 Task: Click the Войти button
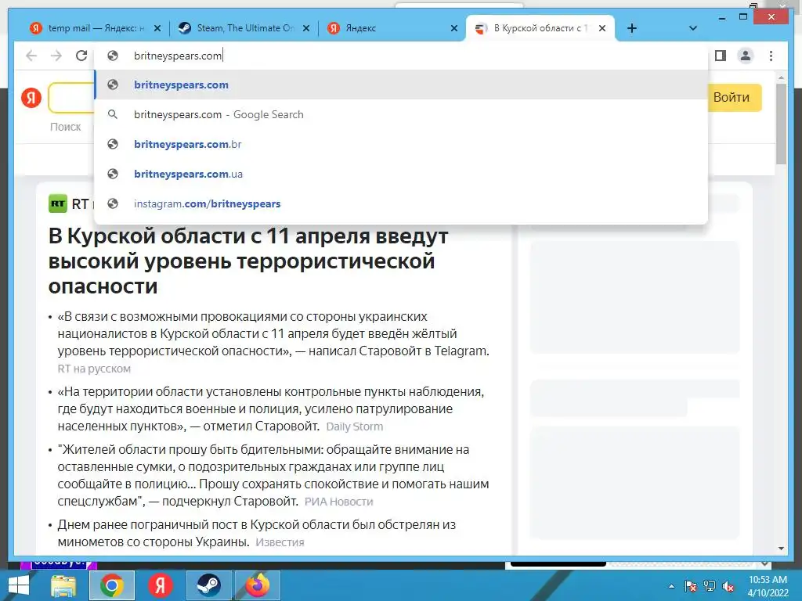click(x=732, y=97)
